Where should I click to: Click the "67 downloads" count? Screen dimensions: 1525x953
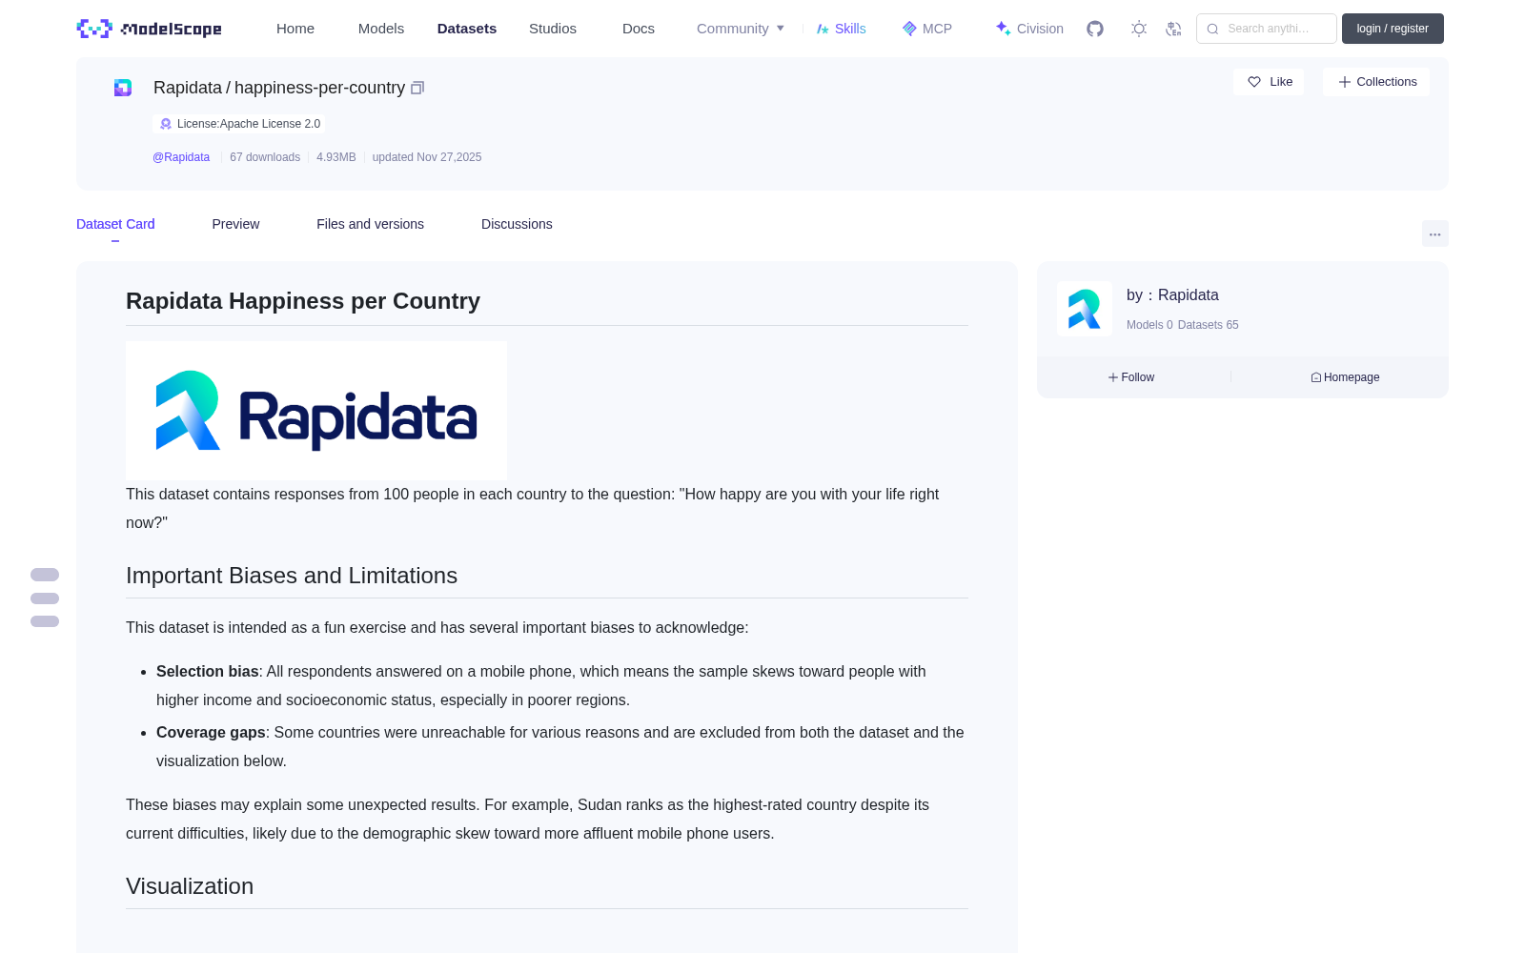[265, 157]
